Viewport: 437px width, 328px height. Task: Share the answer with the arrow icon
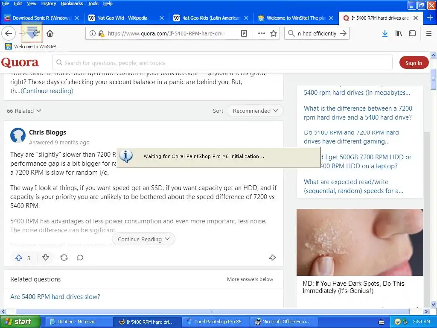(x=272, y=258)
